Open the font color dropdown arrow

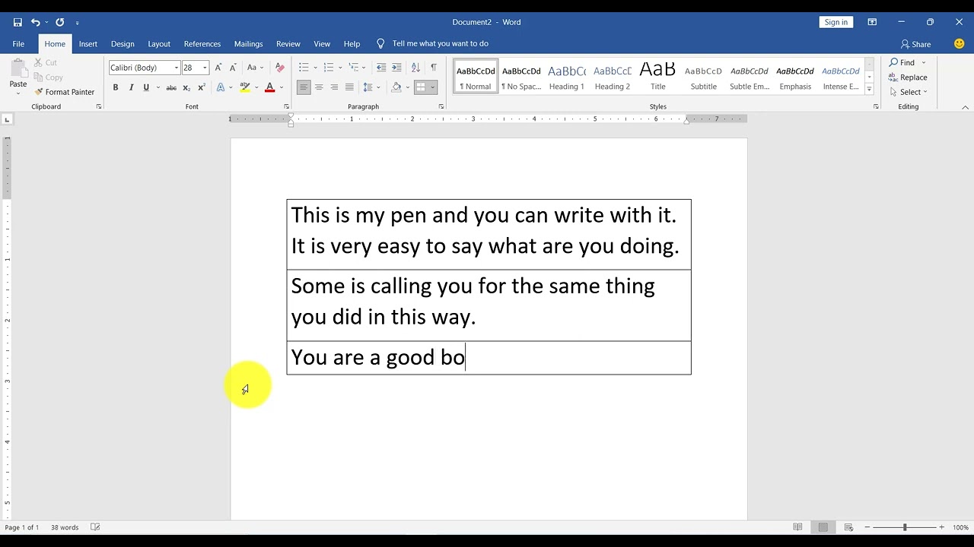(281, 87)
